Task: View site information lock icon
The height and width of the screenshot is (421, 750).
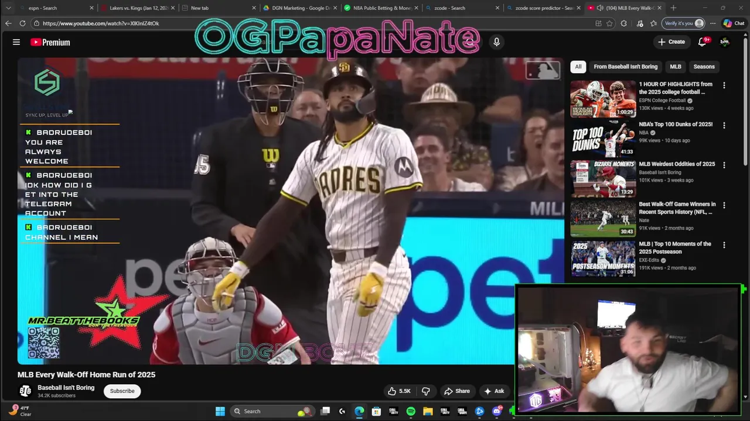Action: pos(36,23)
